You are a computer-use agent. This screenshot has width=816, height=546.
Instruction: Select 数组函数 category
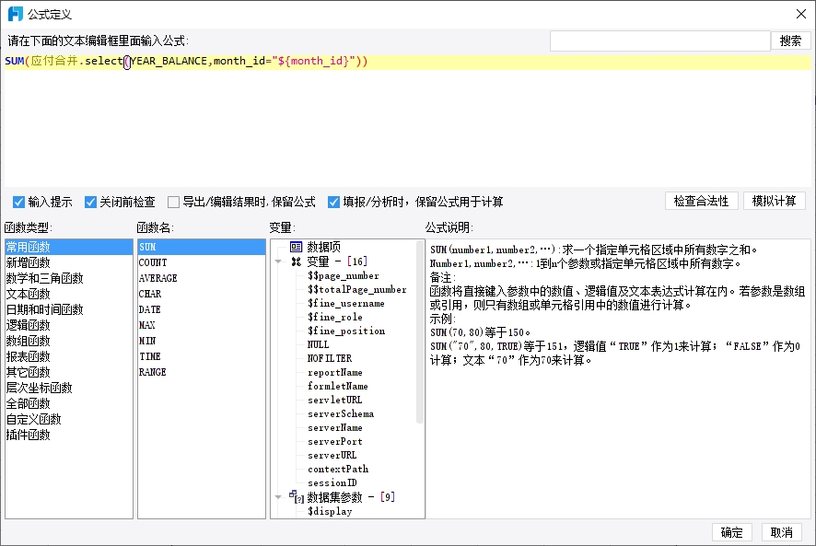[69, 341]
